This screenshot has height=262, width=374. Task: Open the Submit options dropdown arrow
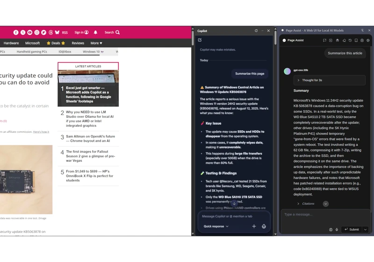coord(366,229)
